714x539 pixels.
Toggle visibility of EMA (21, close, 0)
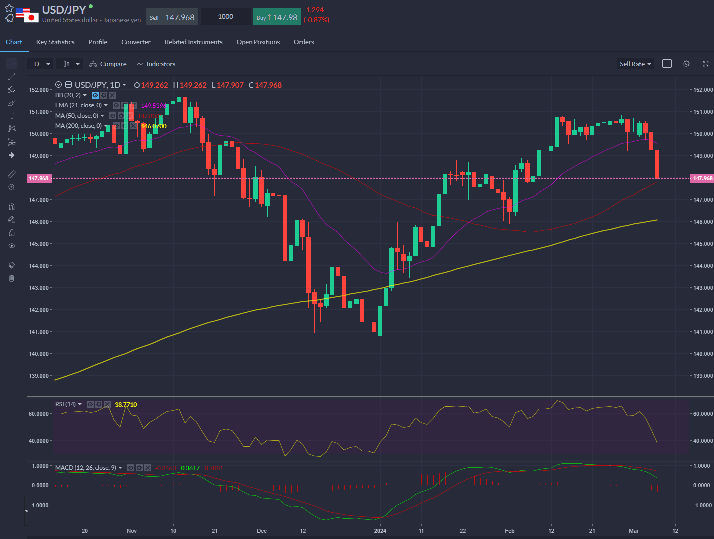[x=116, y=105]
